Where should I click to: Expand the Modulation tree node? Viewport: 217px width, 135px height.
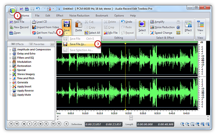10,62
